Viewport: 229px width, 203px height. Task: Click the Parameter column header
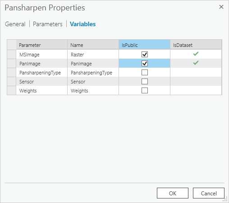click(x=42, y=45)
